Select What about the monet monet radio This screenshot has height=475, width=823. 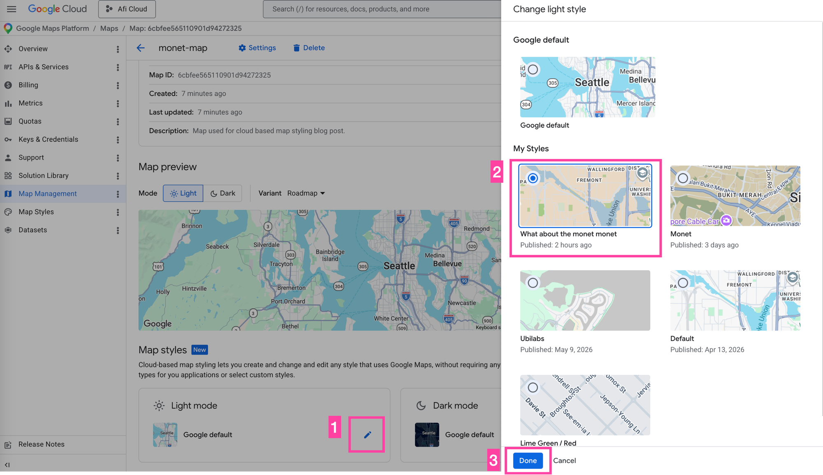tap(533, 178)
